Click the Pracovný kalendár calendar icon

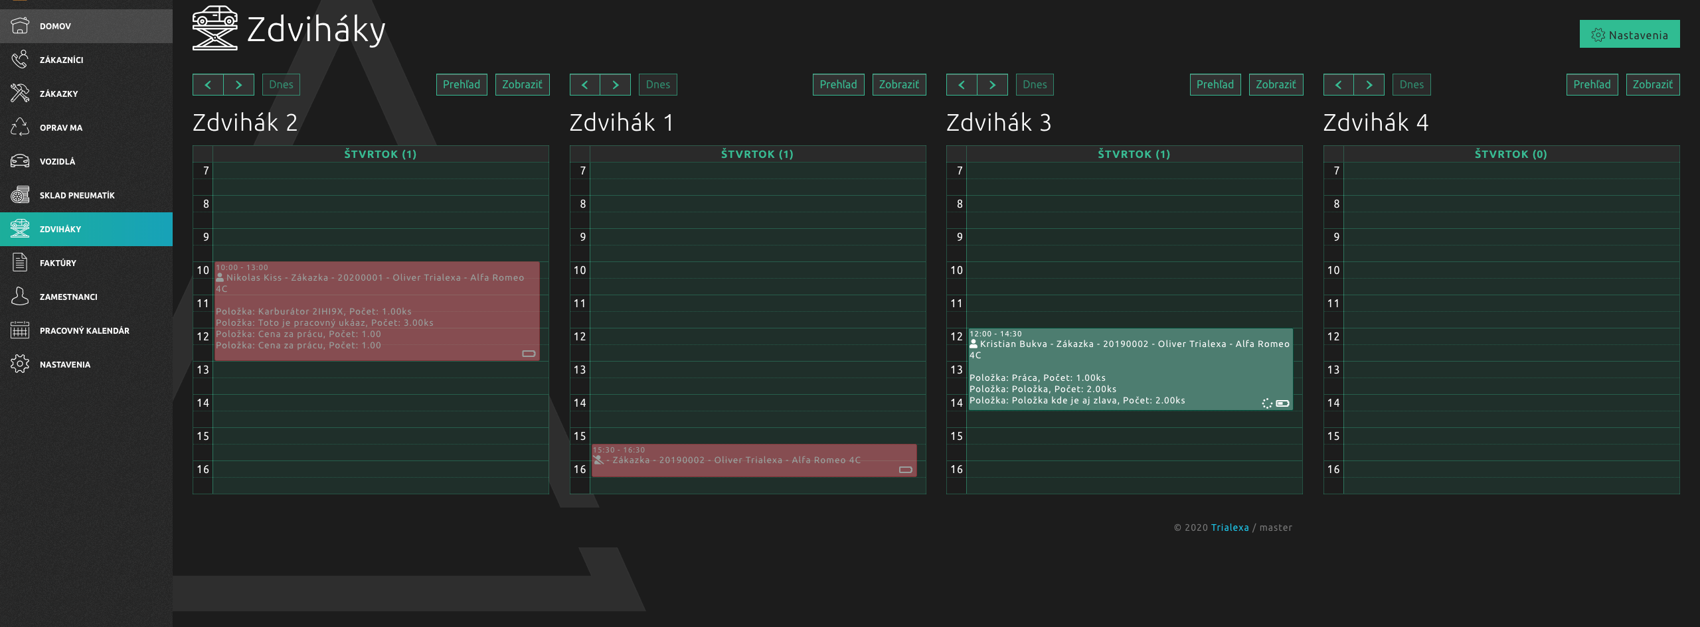tap(20, 330)
